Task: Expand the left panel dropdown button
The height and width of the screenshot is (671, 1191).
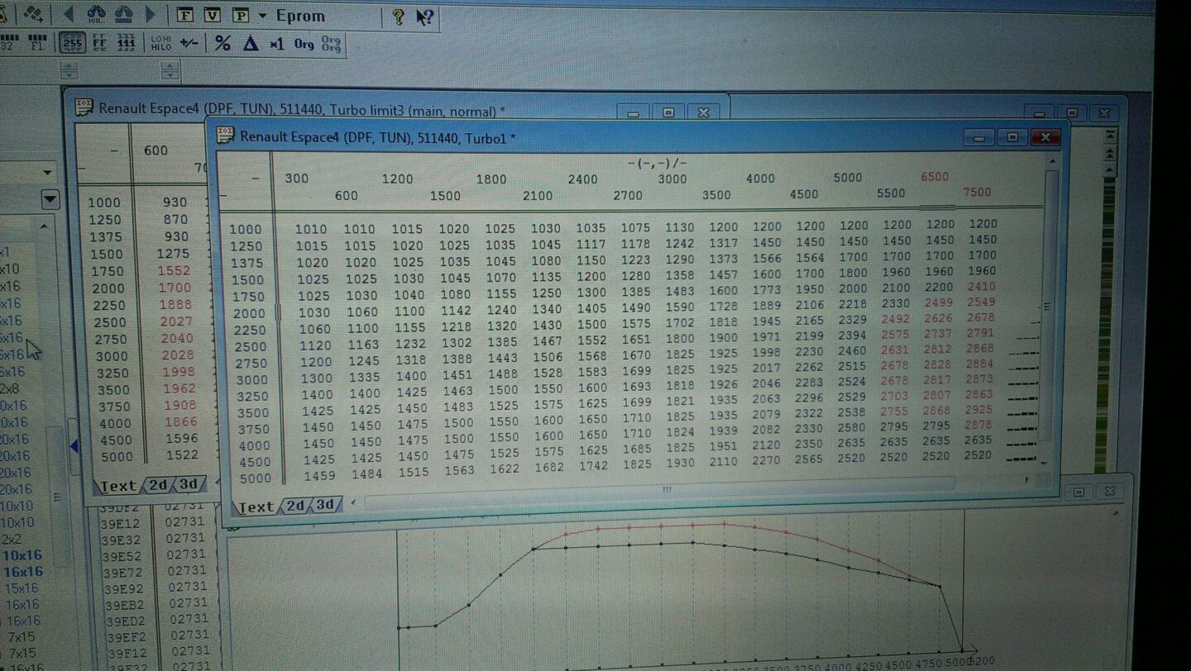Action: tap(50, 199)
